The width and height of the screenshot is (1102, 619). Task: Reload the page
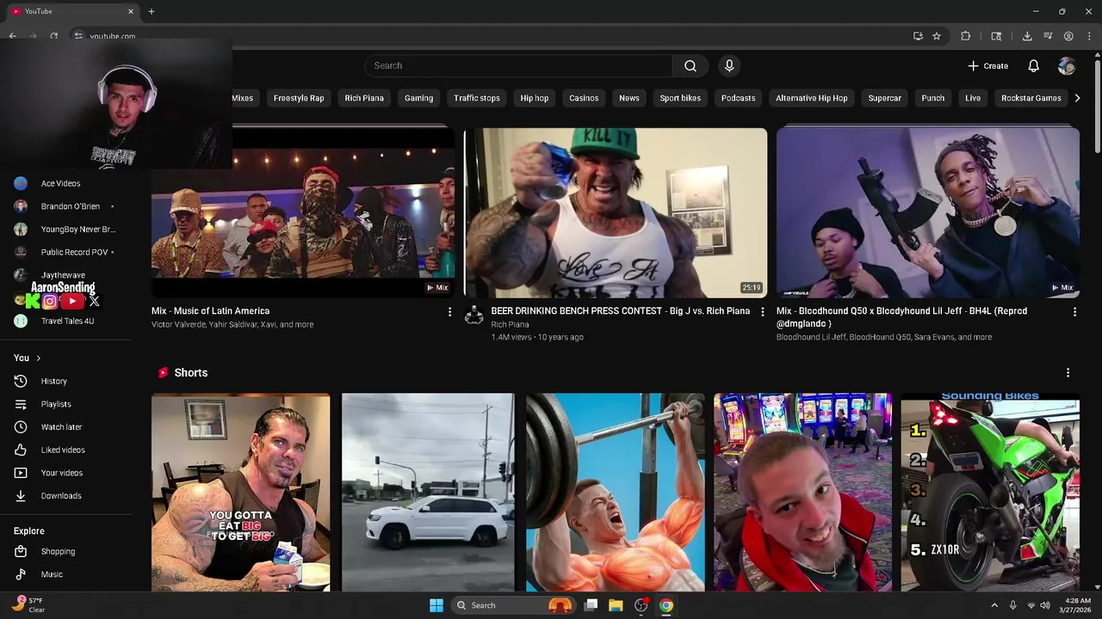(x=53, y=36)
